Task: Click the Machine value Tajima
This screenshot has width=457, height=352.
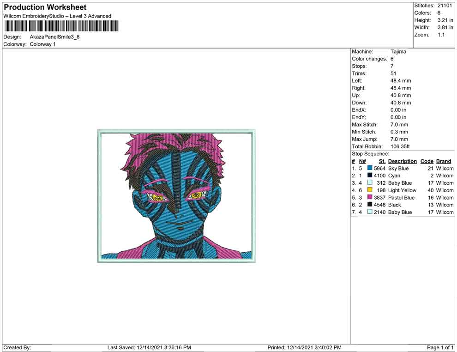Action: point(398,51)
